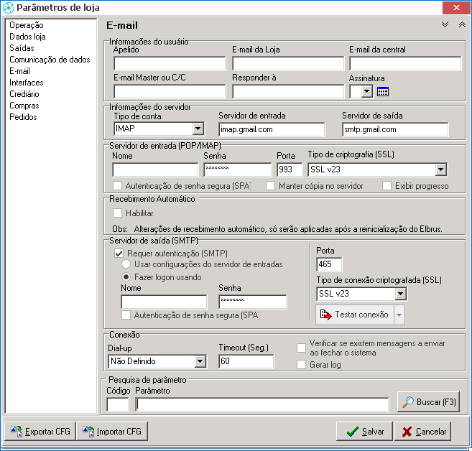
Task: Click the double chevron down icon
Action: click(445, 24)
